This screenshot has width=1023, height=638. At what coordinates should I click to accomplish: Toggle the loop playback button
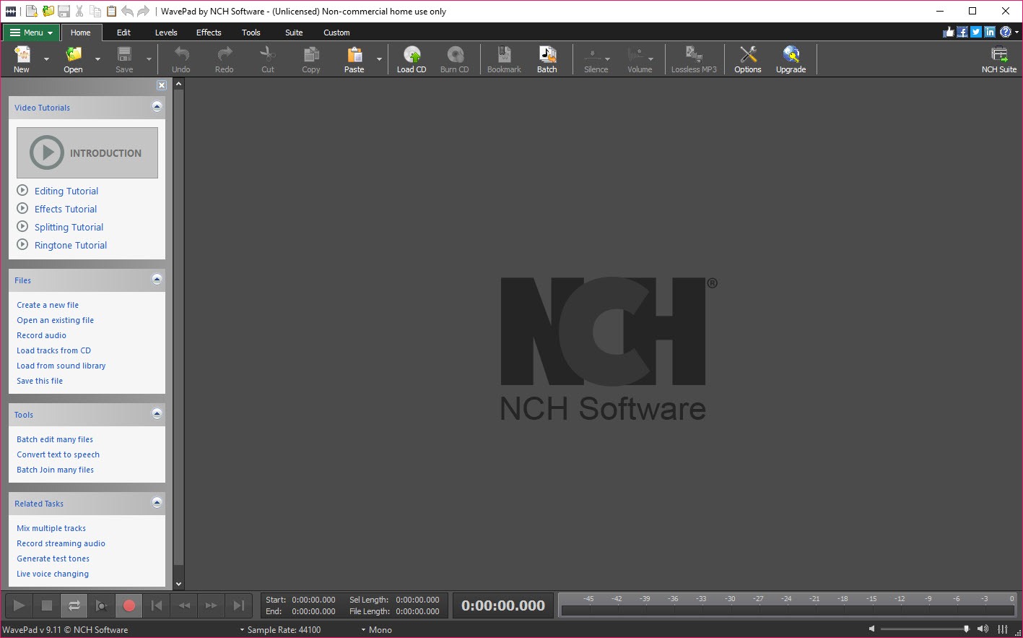coord(74,605)
